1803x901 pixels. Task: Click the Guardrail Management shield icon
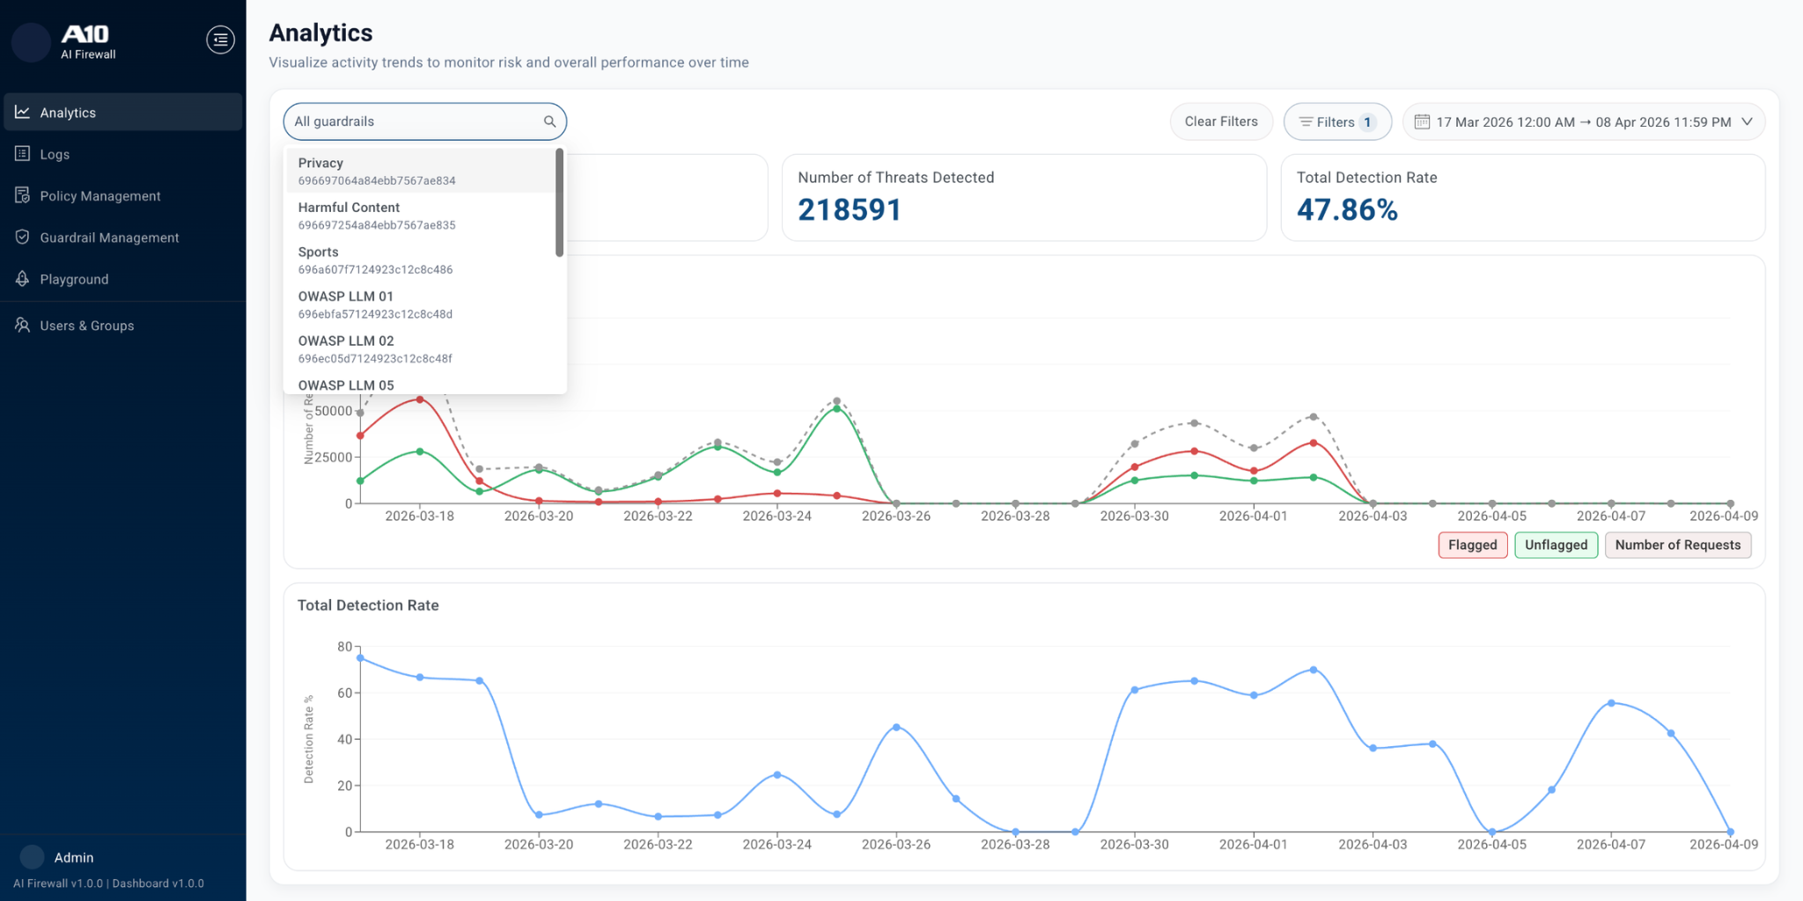[23, 238]
